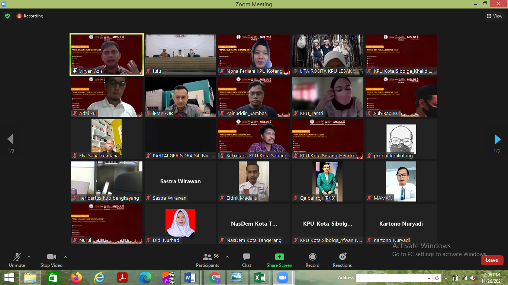
Task: Toggle Stop Video camera button
Action: click(x=51, y=260)
